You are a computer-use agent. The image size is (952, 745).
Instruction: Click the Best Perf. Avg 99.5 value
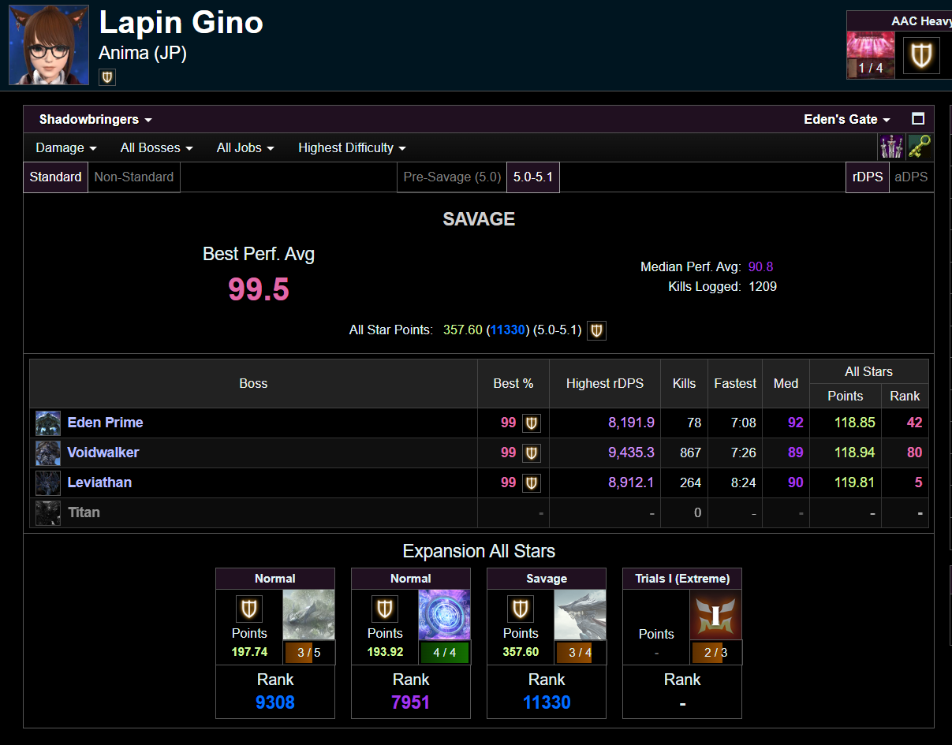tap(259, 289)
